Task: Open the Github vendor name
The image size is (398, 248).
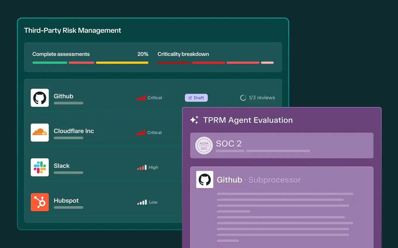Action: click(x=64, y=96)
